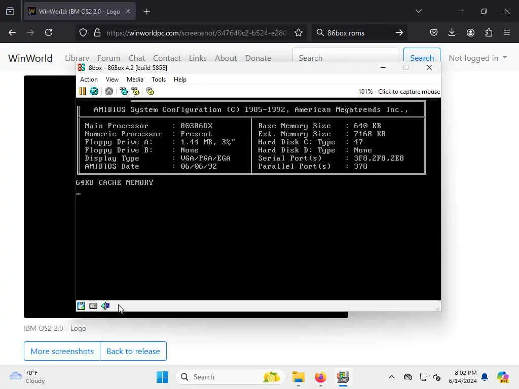Open 86Box settings toolbar icon
The height and width of the screenshot is (389, 519).
150,91
